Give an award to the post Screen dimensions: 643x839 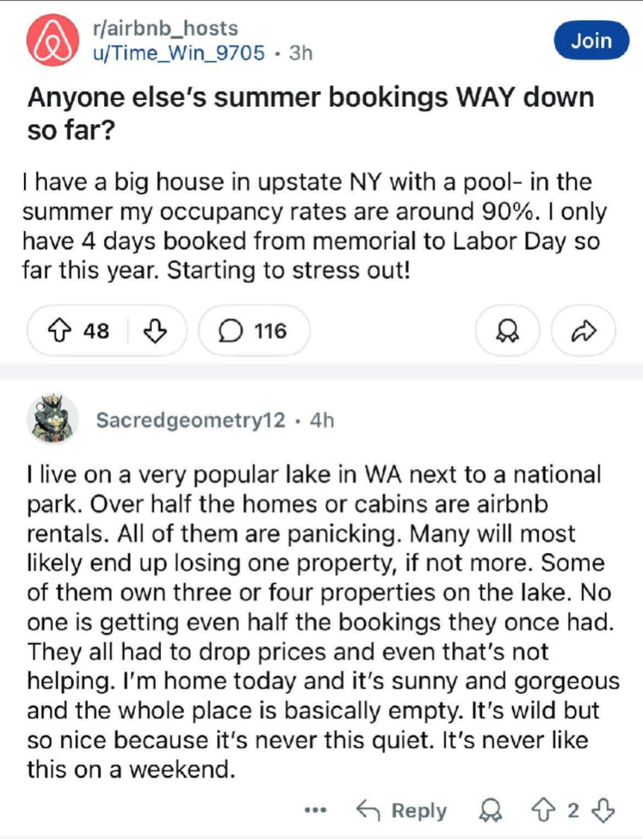coord(507,330)
